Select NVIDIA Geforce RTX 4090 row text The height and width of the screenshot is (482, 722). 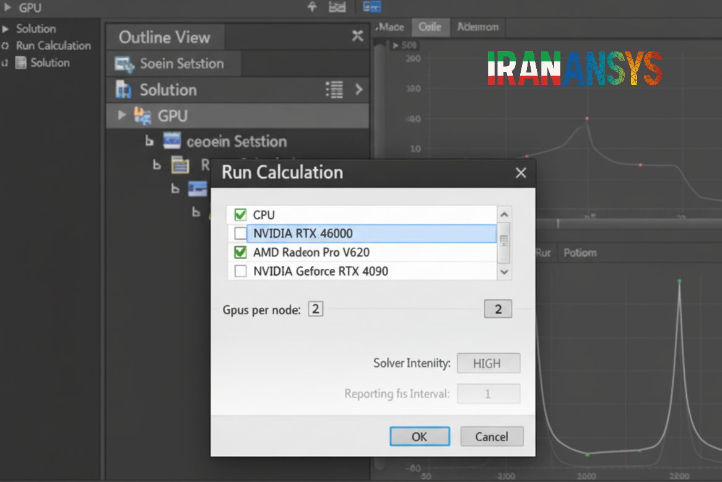pyautogui.click(x=321, y=271)
